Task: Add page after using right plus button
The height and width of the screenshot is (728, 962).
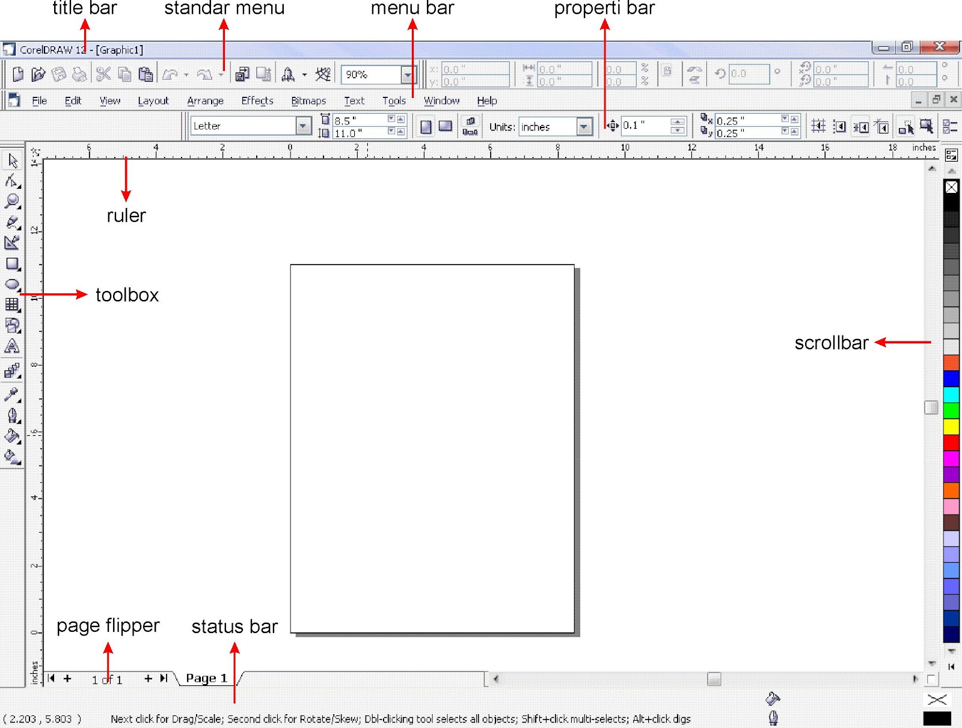Action: click(x=148, y=678)
